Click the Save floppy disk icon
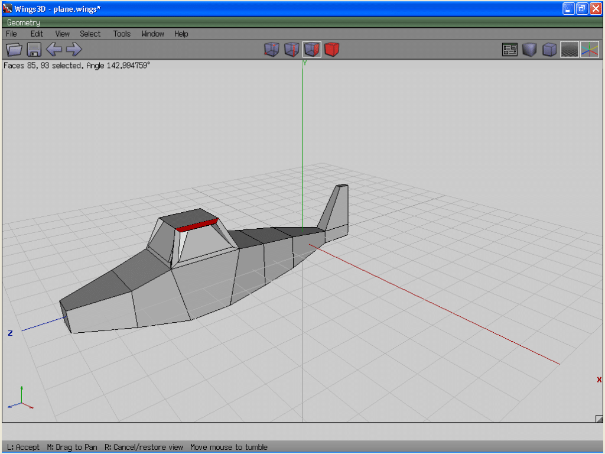The height and width of the screenshot is (454, 605). click(34, 50)
